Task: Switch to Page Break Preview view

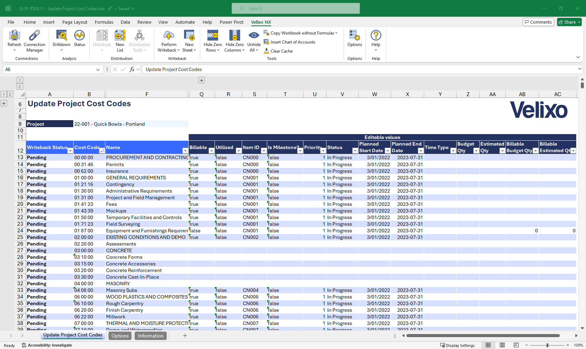Action: coord(516,345)
